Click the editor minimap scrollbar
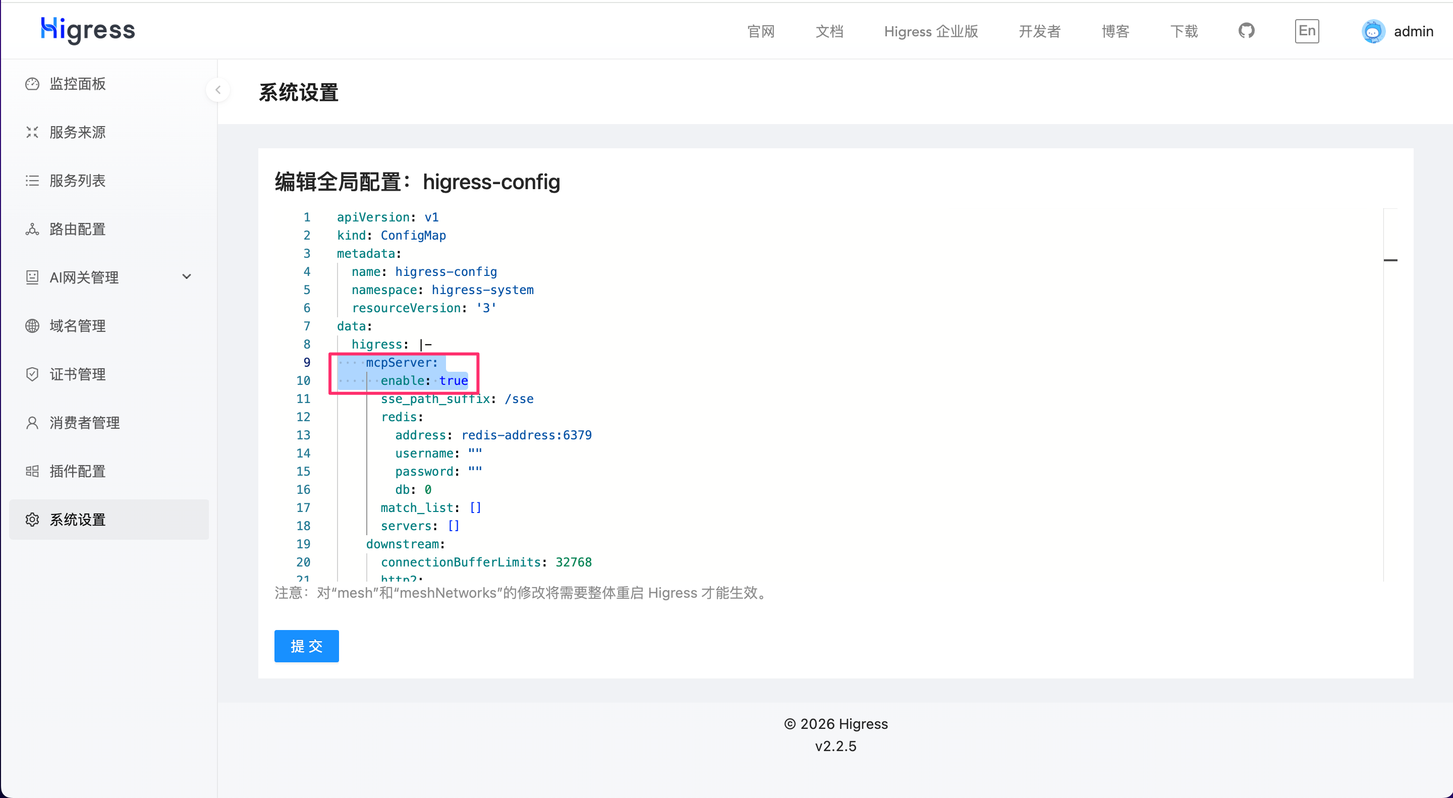Viewport: 1453px width, 798px height. click(1390, 395)
